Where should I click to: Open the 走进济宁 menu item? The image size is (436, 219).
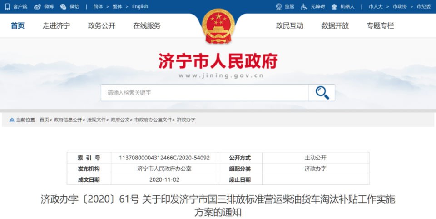click(x=56, y=26)
